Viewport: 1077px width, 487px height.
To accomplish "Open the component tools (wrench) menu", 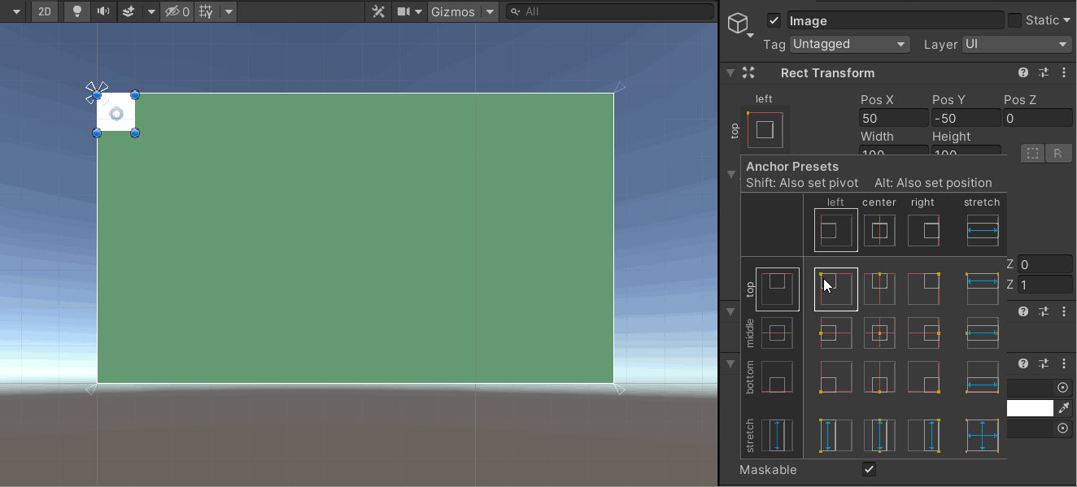I will (379, 11).
